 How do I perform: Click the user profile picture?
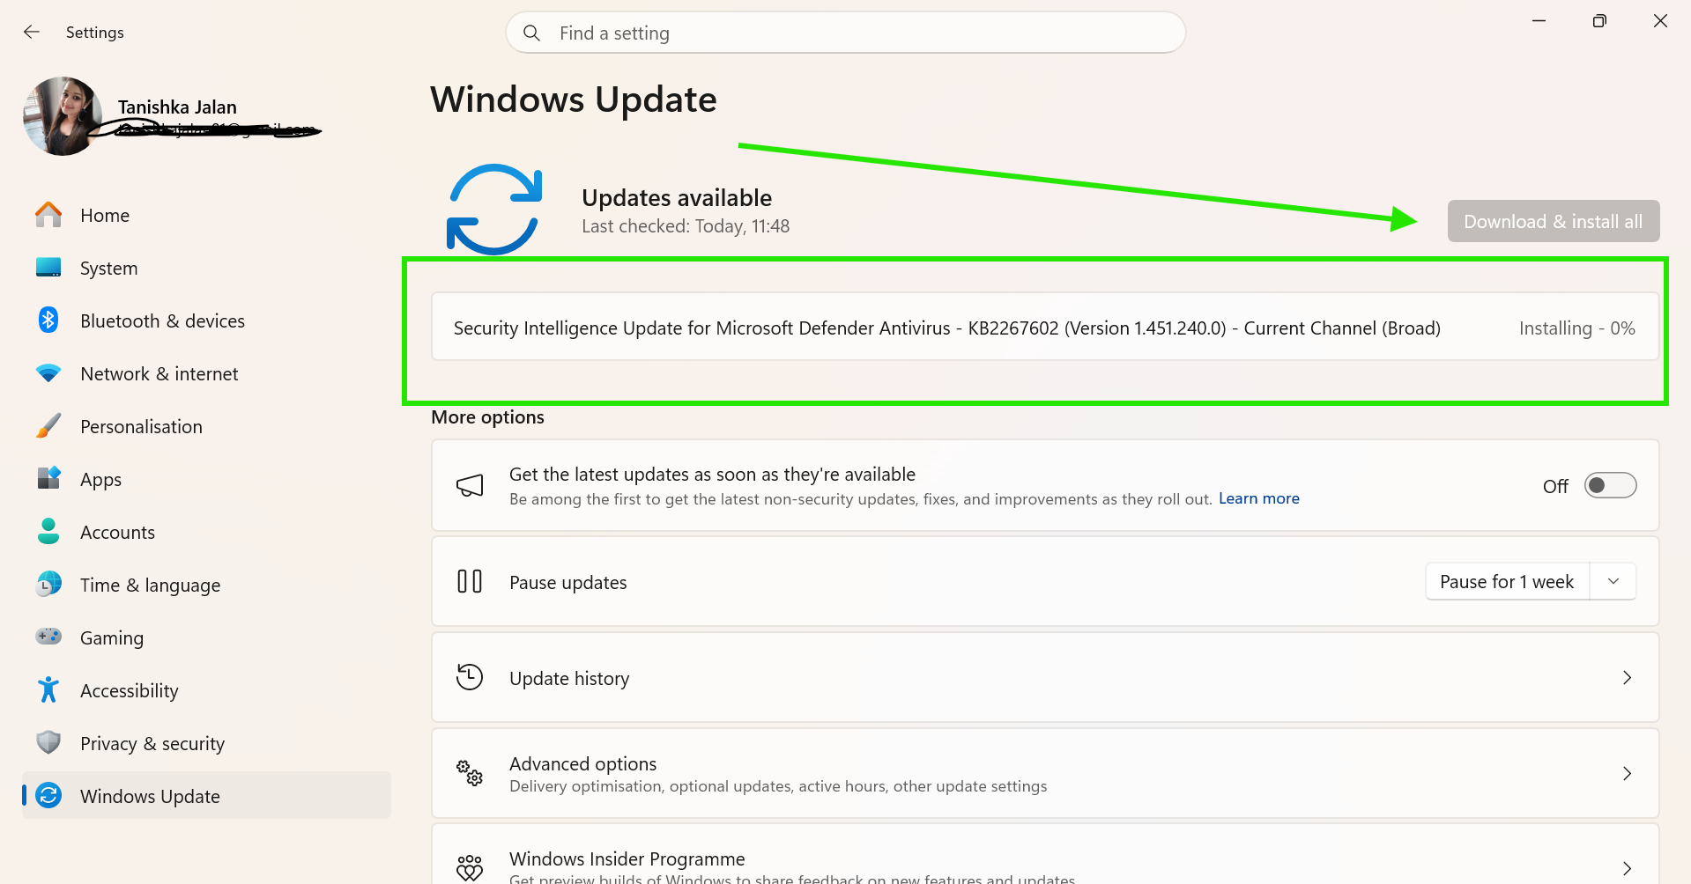[63, 116]
